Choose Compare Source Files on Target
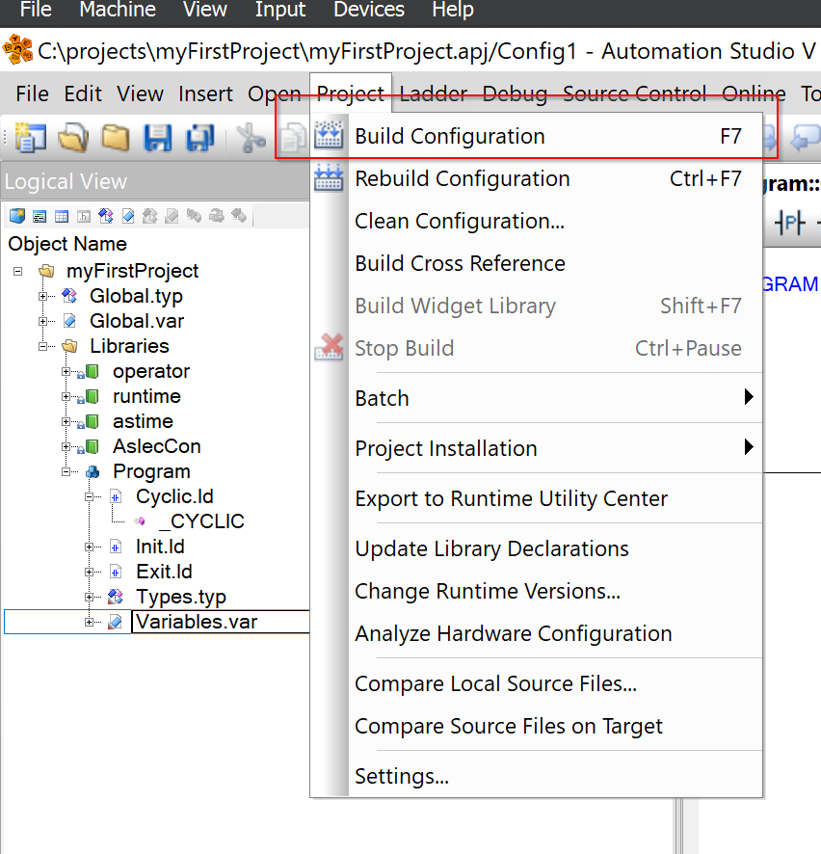Screen dimensions: 821x854 pyautogui.click(x=537, y=726)
